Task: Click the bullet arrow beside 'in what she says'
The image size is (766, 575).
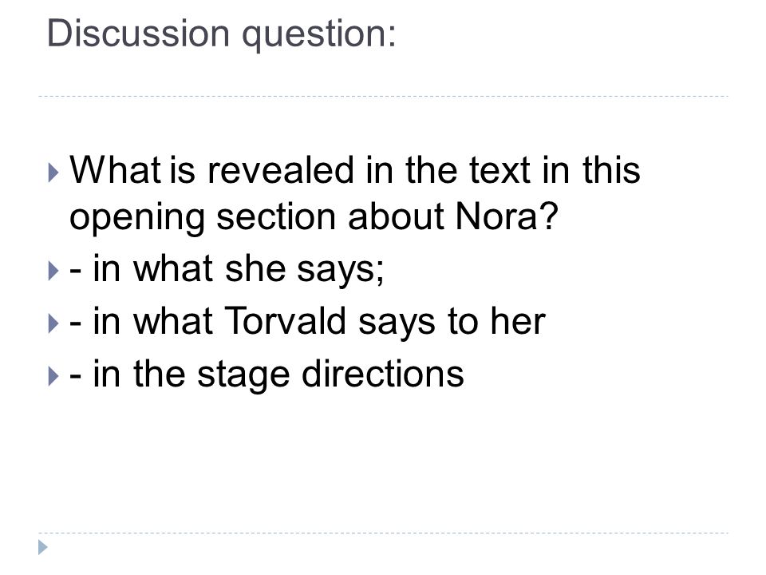Action: [x=53, y=271]
